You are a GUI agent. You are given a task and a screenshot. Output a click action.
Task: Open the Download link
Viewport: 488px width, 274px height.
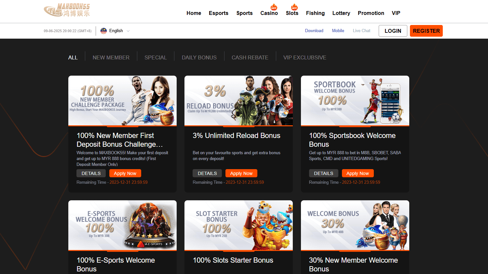tap(314, 31)
